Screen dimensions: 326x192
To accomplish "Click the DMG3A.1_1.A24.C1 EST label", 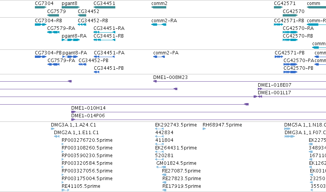I will [74, 125].
